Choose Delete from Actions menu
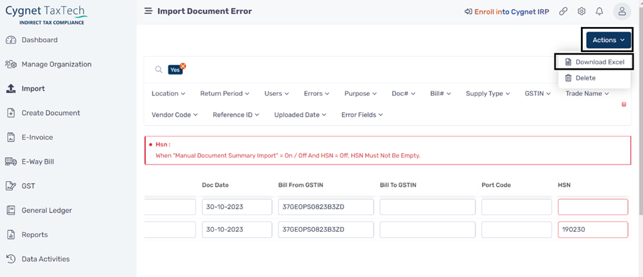643x277 pixels. pos(594,78)
